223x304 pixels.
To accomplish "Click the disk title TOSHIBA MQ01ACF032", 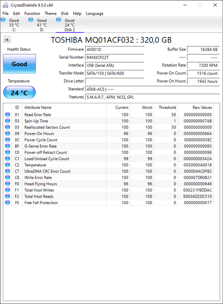I will click(x=111, y=40).
